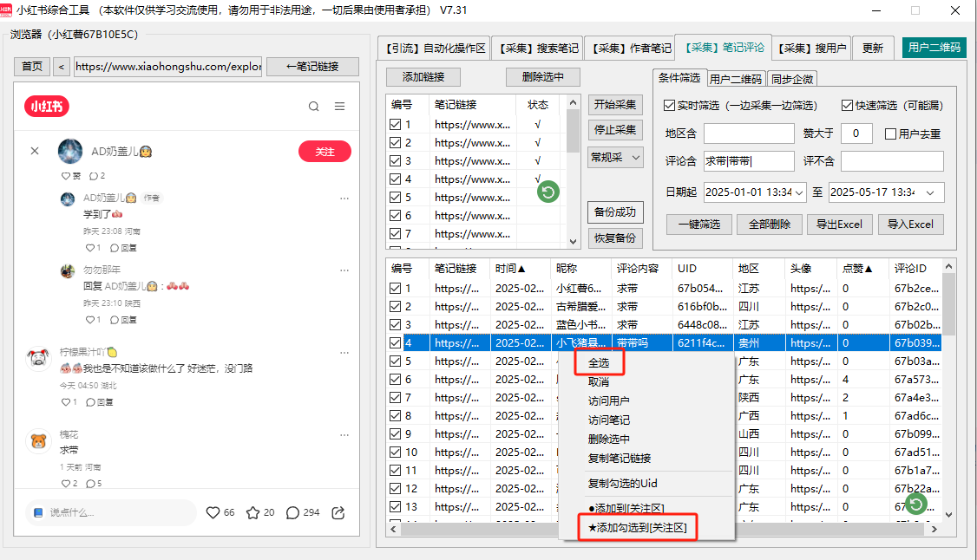Click the Xiaohongshu search magnifier icon

click(314, 107)
